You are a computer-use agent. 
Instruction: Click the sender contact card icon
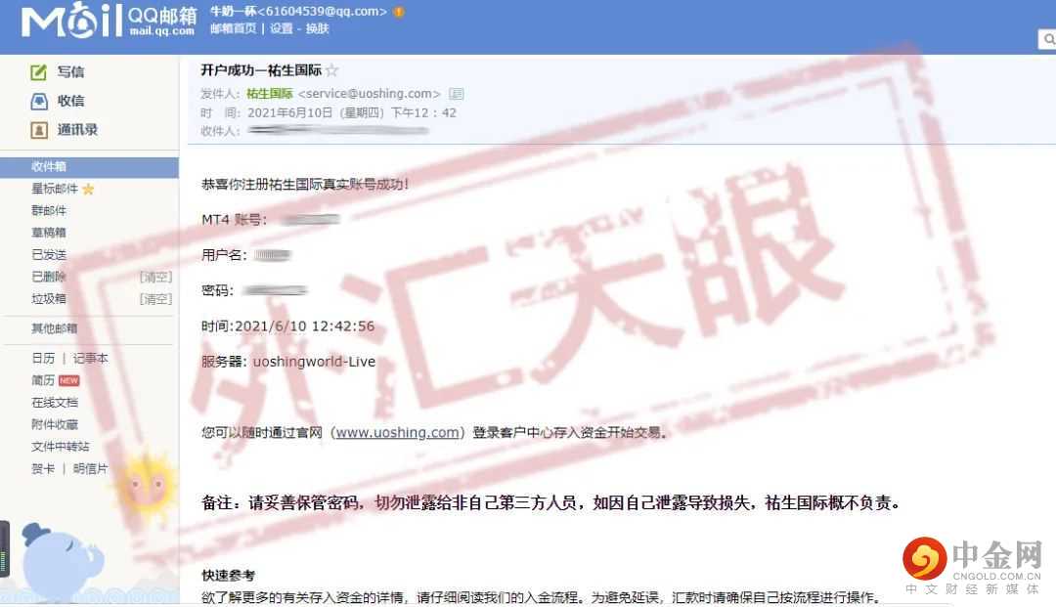(x=456, y=94)
